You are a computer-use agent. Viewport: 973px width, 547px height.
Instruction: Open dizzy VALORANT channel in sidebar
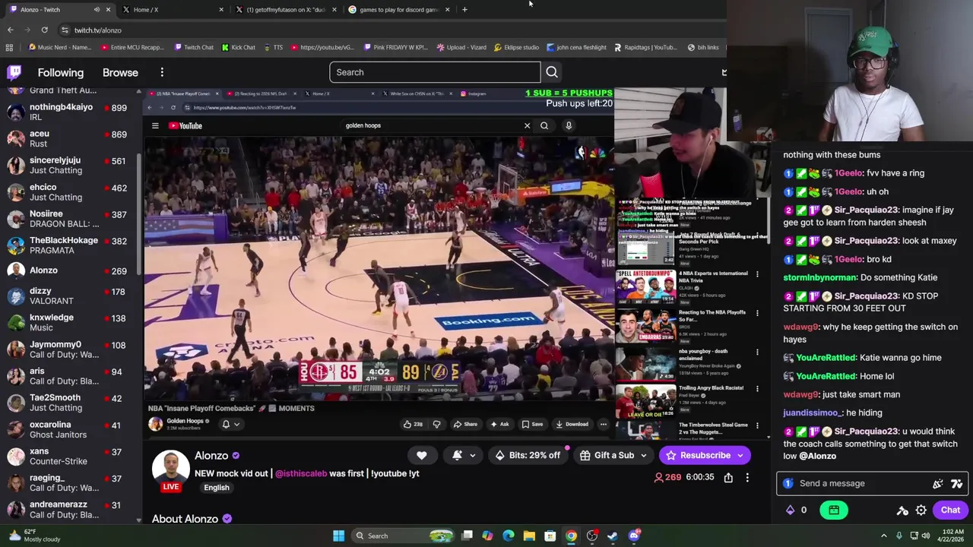(68, 296)
